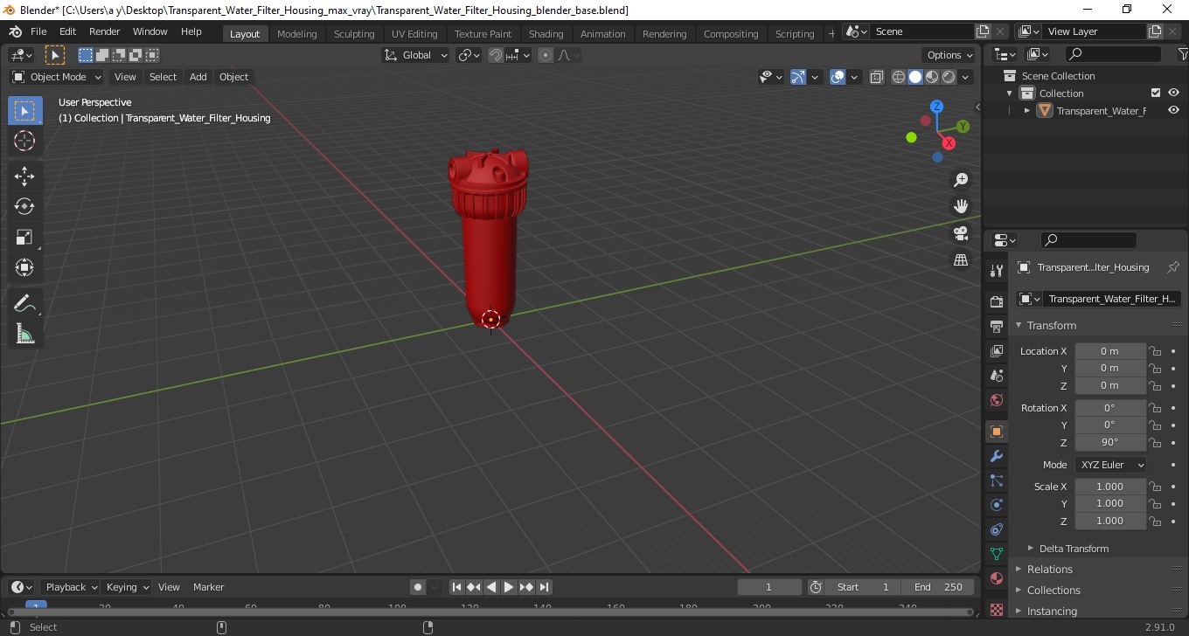This screenshot has width=1189, height=636.
Task: Expand Instancing panel
Action: tap(1052, 611)
